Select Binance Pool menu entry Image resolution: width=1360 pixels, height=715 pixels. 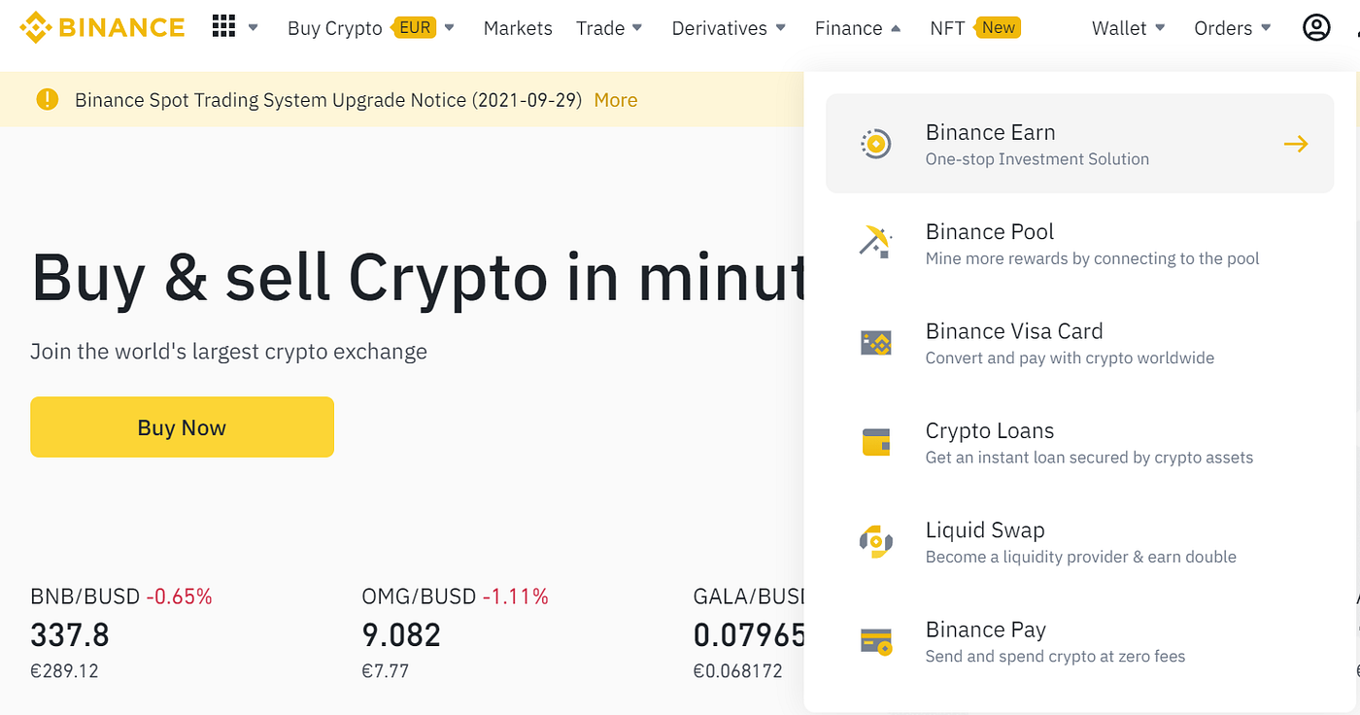(x=1079, y=243)
